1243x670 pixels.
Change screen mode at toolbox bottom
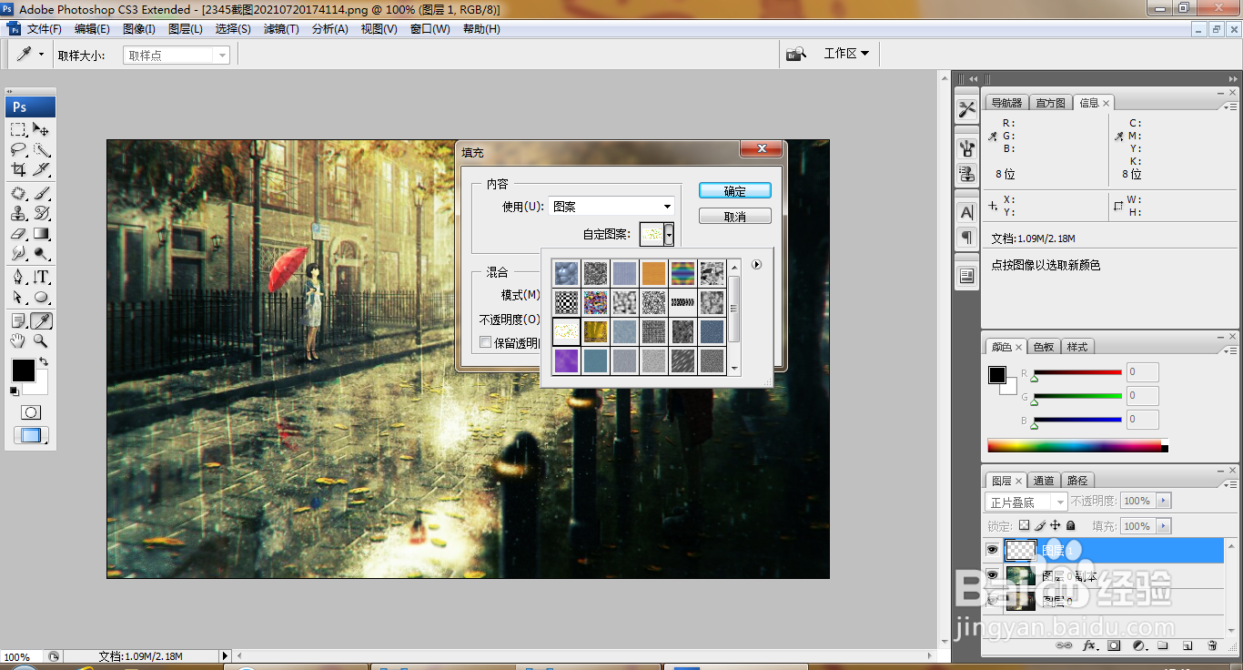click(x=30, y=436)
